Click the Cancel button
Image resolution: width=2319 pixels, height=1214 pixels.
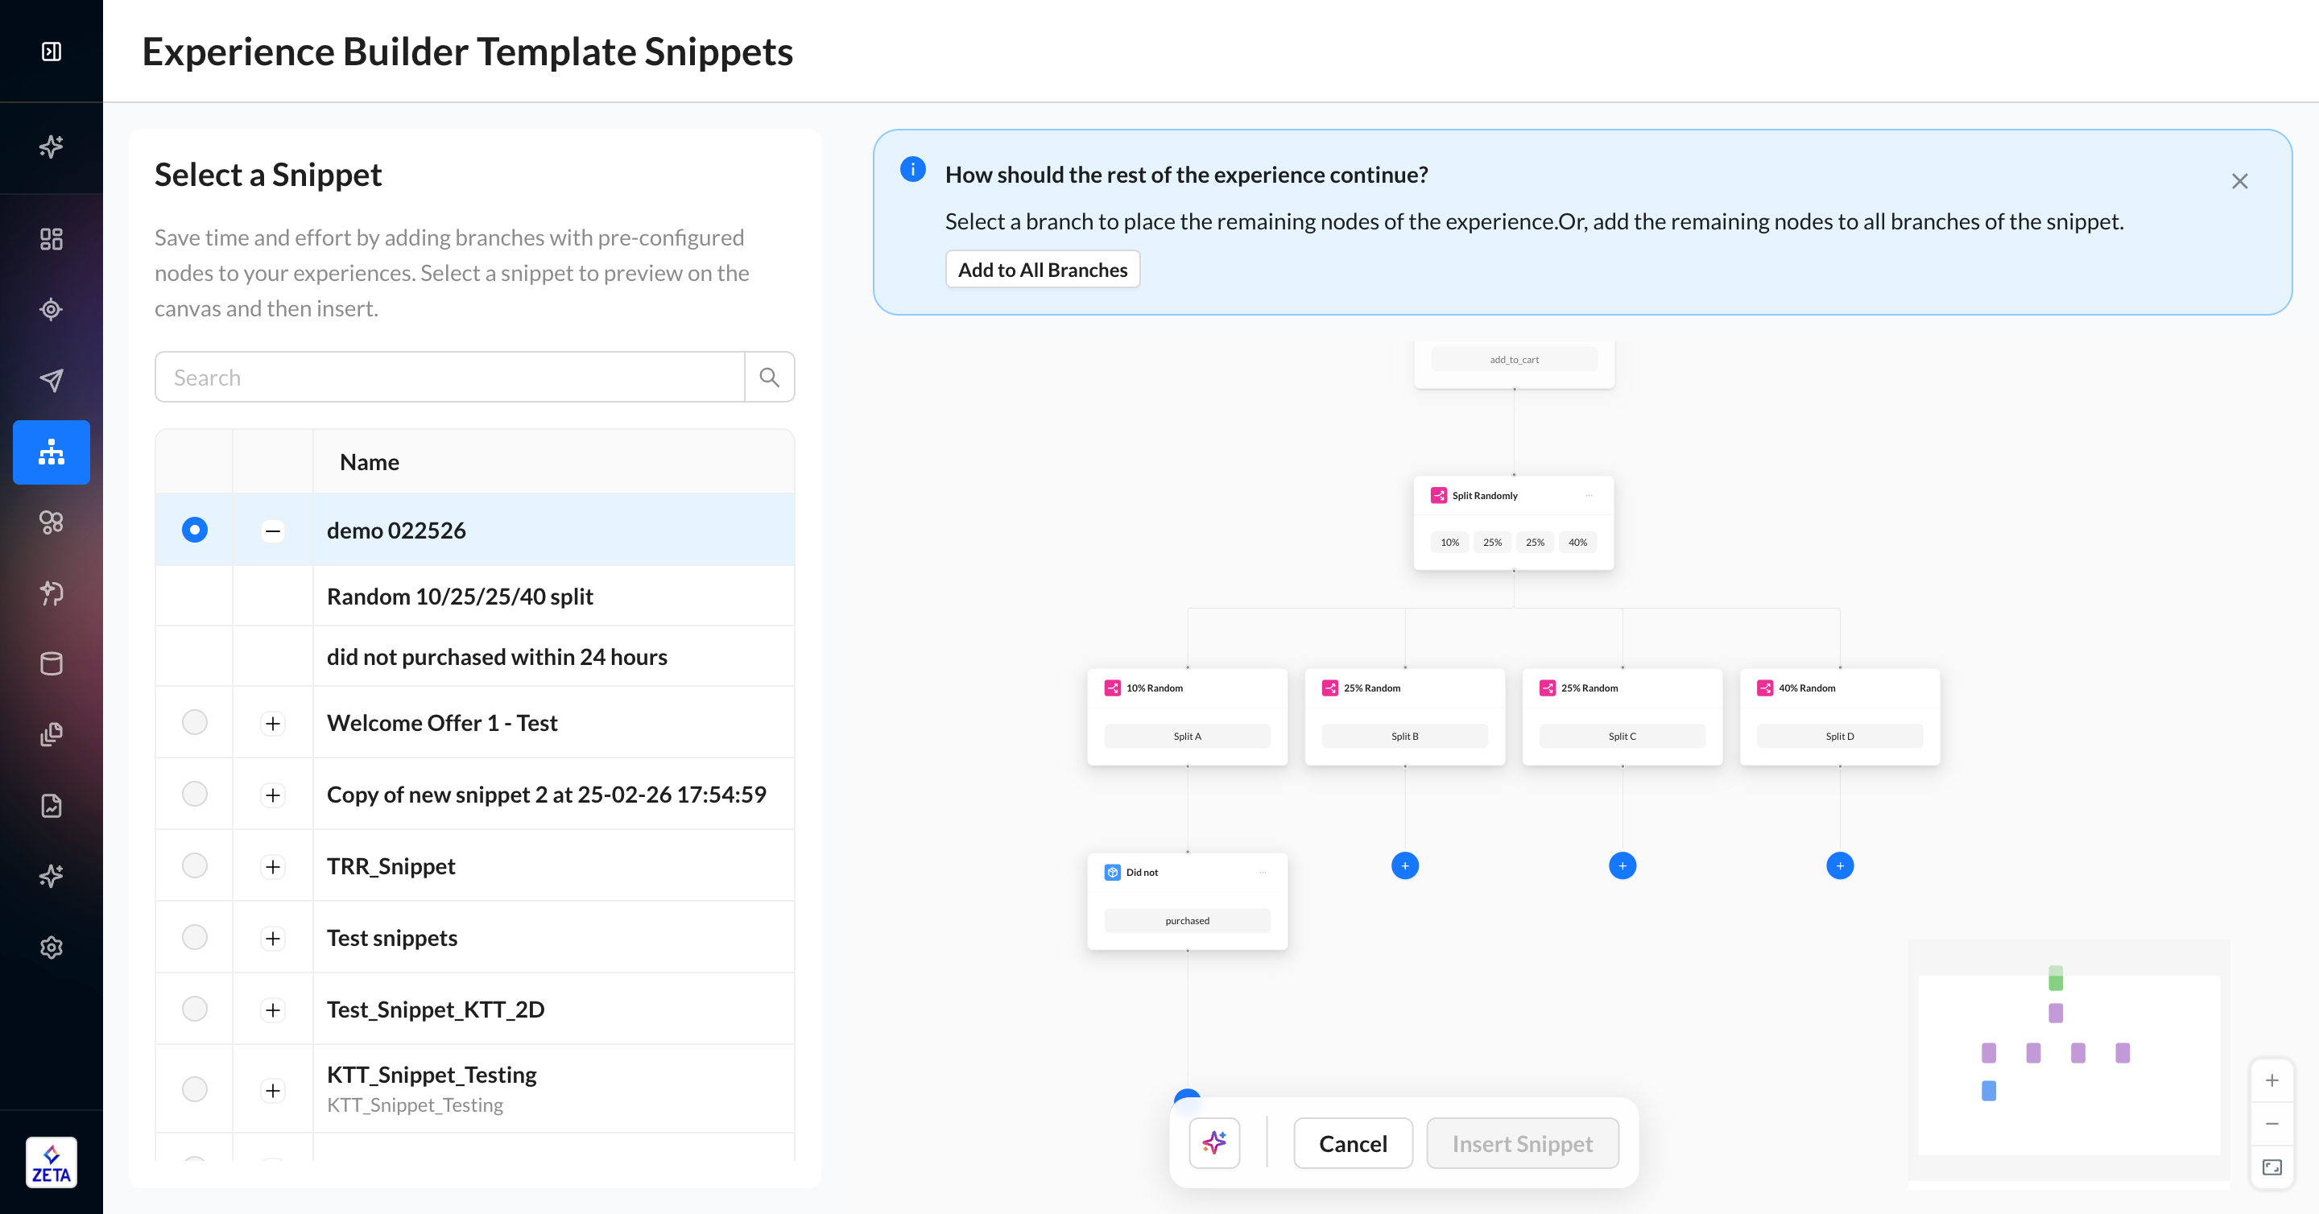[1352, 1143]
